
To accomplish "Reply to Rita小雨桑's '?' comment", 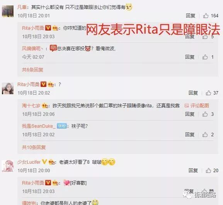I will [x=193, y=93].
